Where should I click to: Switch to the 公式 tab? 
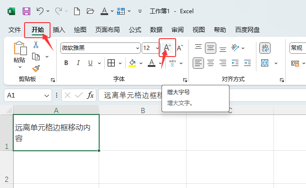coord(135,30)
